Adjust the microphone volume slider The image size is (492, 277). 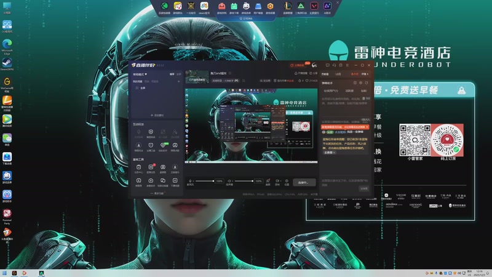point(205,181)
